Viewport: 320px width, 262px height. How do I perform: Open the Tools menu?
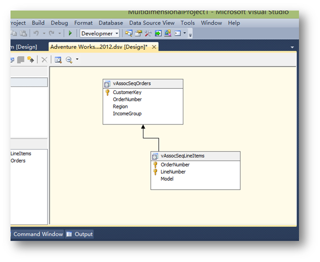click(x=188, y=23)
